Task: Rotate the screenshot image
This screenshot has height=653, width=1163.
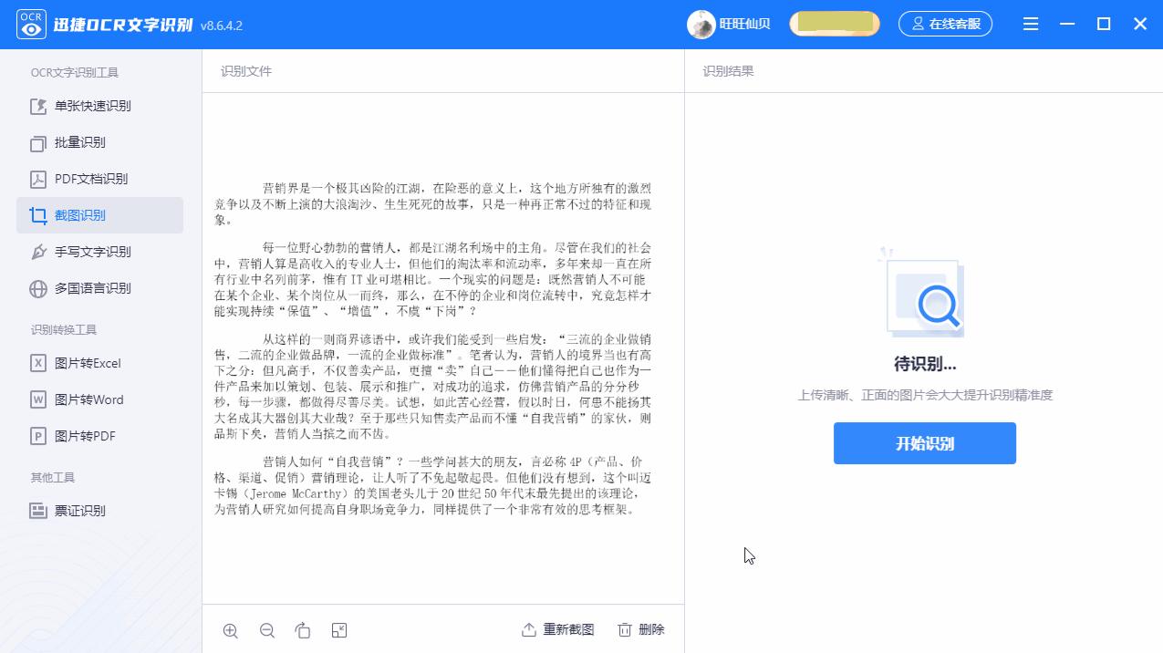Action: [302, 630]
